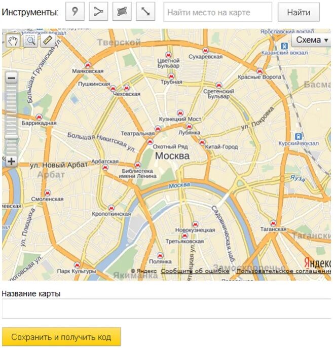This screenshot has width=334, height=348.
Task: Click the Казанский вокзал railway station icon
Action: pos(284,46)
